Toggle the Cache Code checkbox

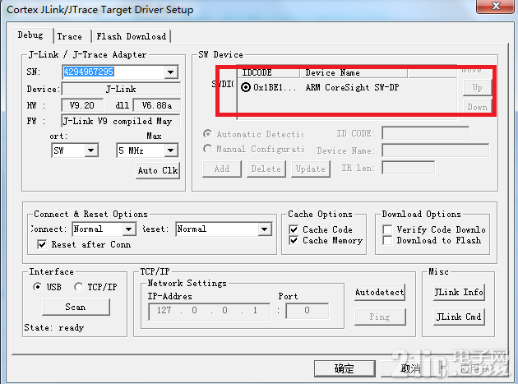point(294,229)
